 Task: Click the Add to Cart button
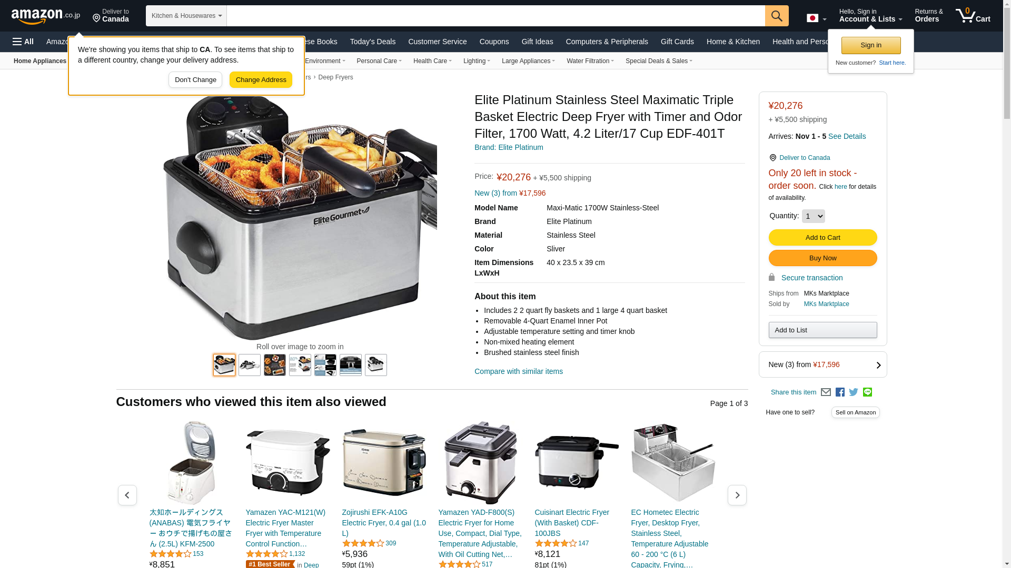tap(822, 238)
